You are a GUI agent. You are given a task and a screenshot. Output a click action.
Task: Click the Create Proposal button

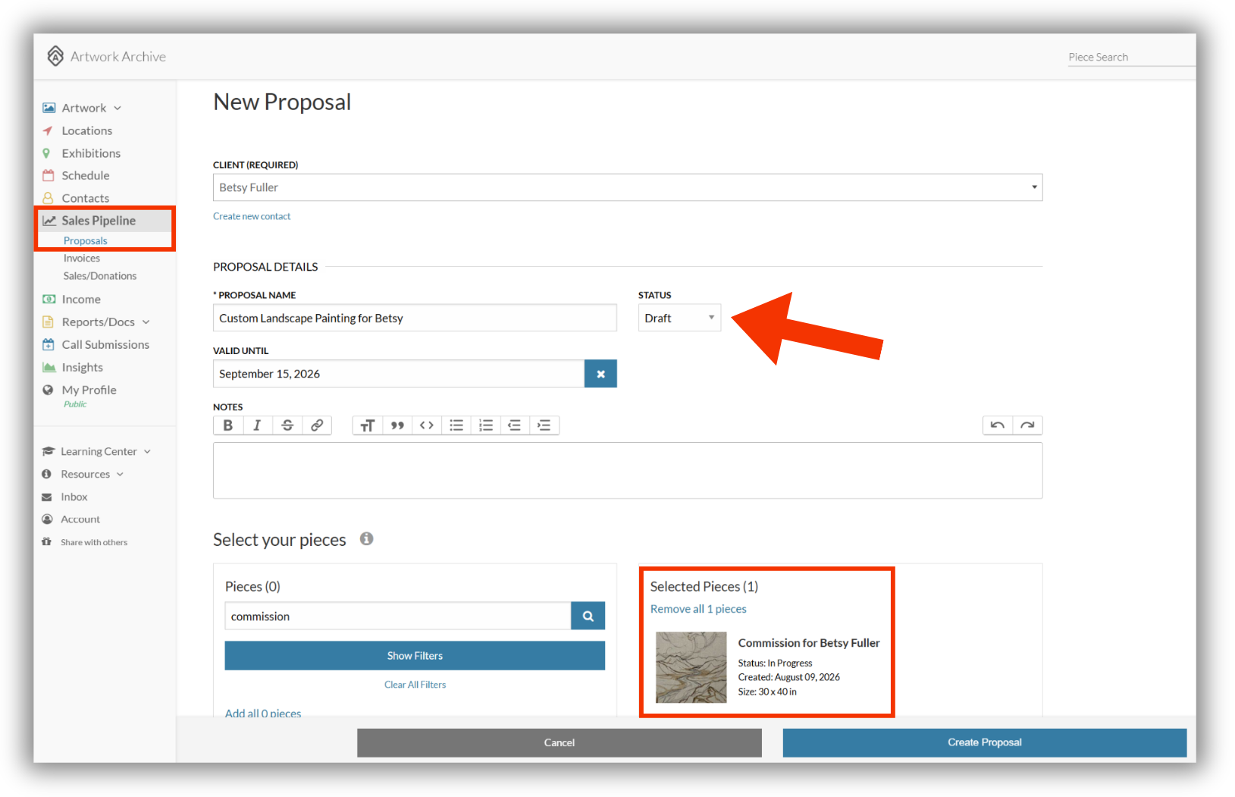985,742
